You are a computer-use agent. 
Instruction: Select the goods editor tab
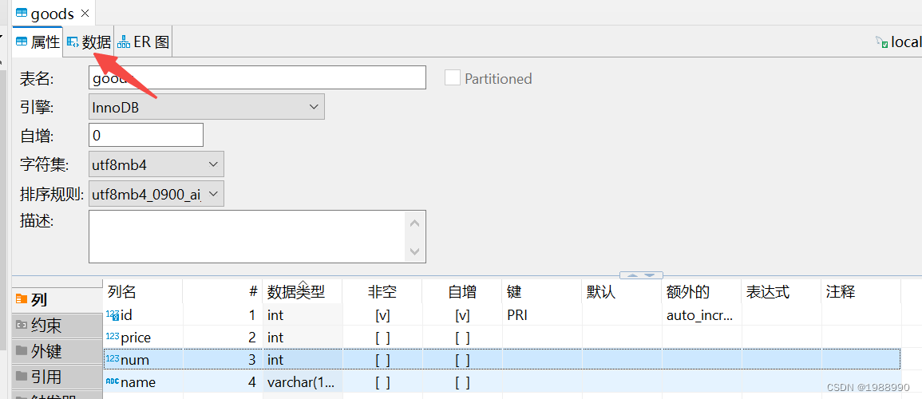53,14
